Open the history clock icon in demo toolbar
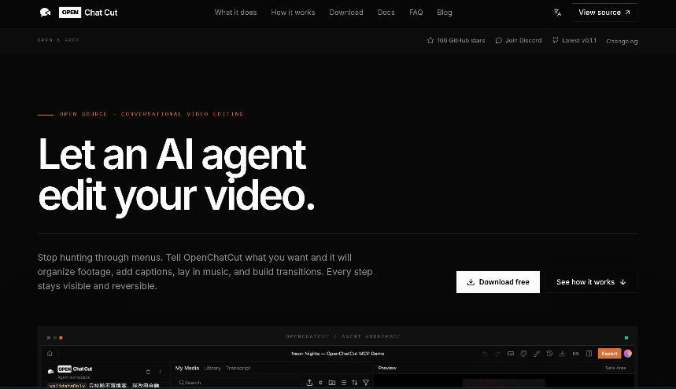Viewport: 676px width, 389px height. tap(549, 354)
